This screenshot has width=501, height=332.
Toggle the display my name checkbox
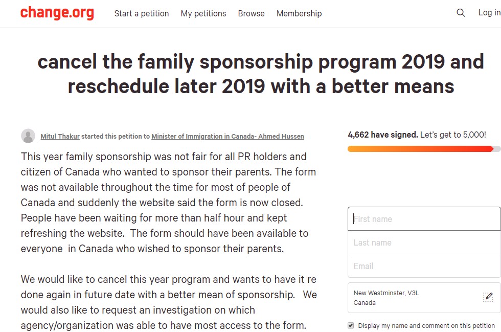351,325
